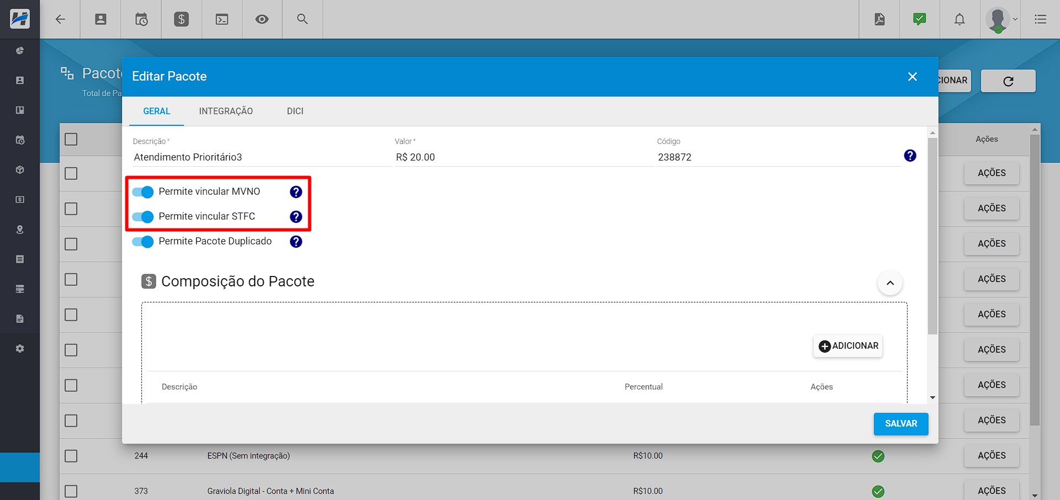The image size is (1060, 500).
Task: Check the checkbox for row 373 Graviola Digital
Action: [71, 491]
